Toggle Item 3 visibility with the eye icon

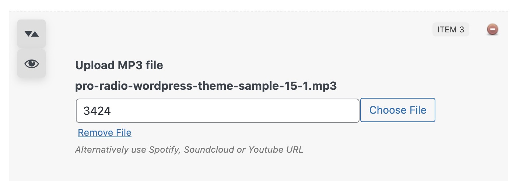[x=31, y=64]
